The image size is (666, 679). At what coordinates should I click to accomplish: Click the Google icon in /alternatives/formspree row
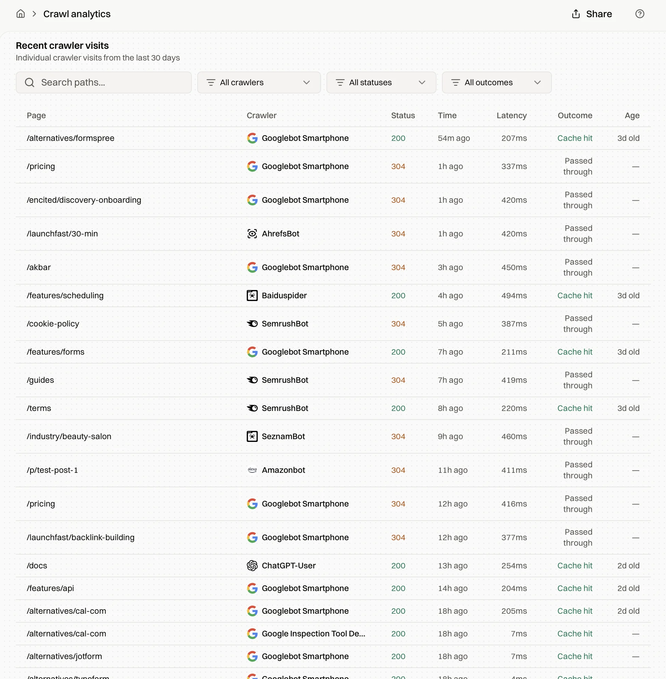coord(252,138)
